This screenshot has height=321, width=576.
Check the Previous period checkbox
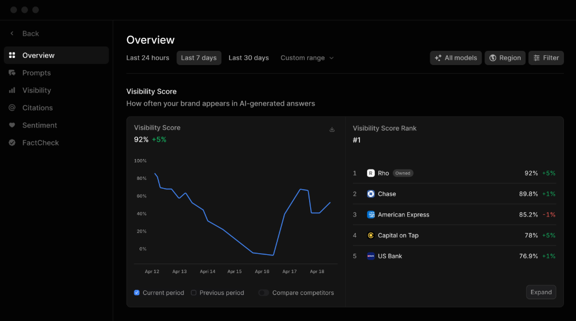point(193,293)
